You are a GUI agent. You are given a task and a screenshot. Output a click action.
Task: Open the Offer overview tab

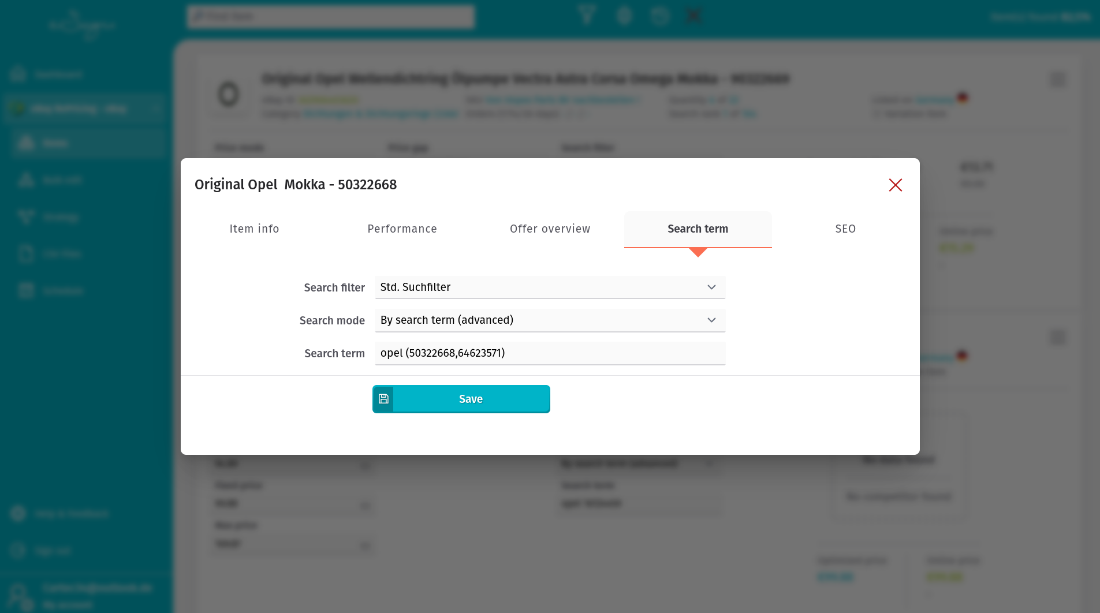550,229
